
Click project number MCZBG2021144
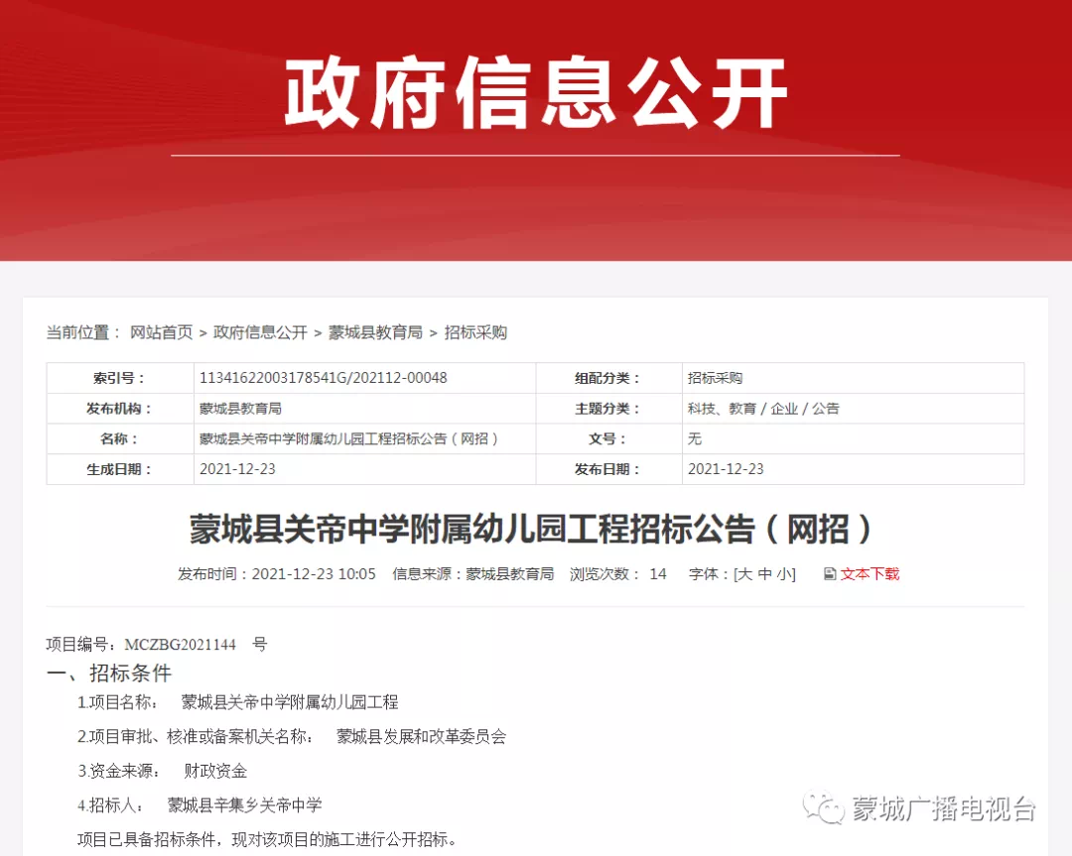tap(180, 644)
